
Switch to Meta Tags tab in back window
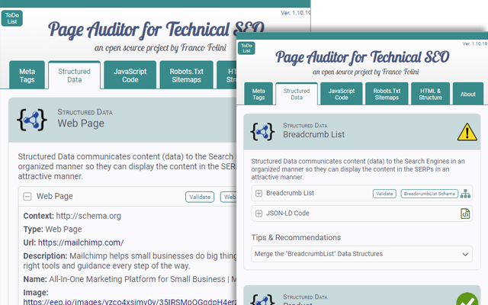click(x=27, y=75)
